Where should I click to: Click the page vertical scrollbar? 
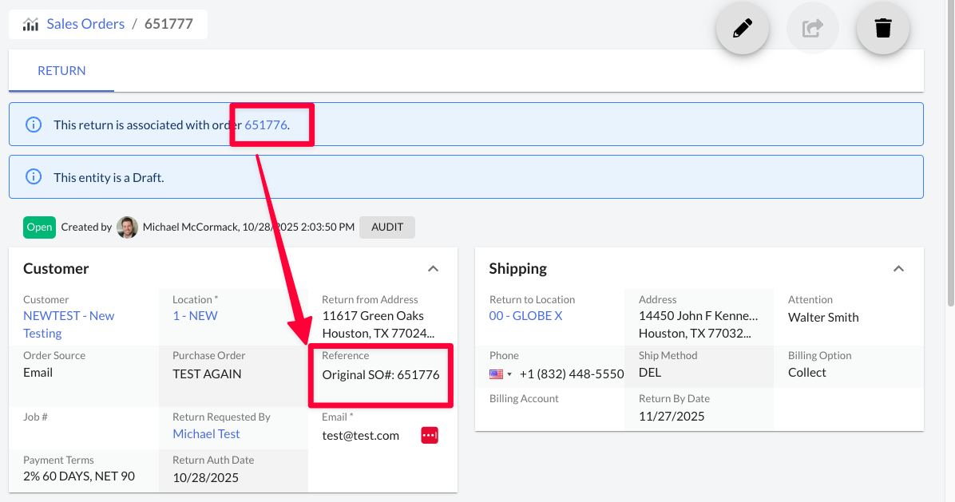[951, 152]
